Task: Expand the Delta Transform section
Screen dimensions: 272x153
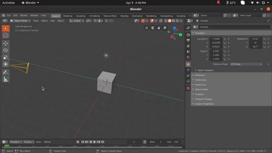Action: click(x=206, y=70)
